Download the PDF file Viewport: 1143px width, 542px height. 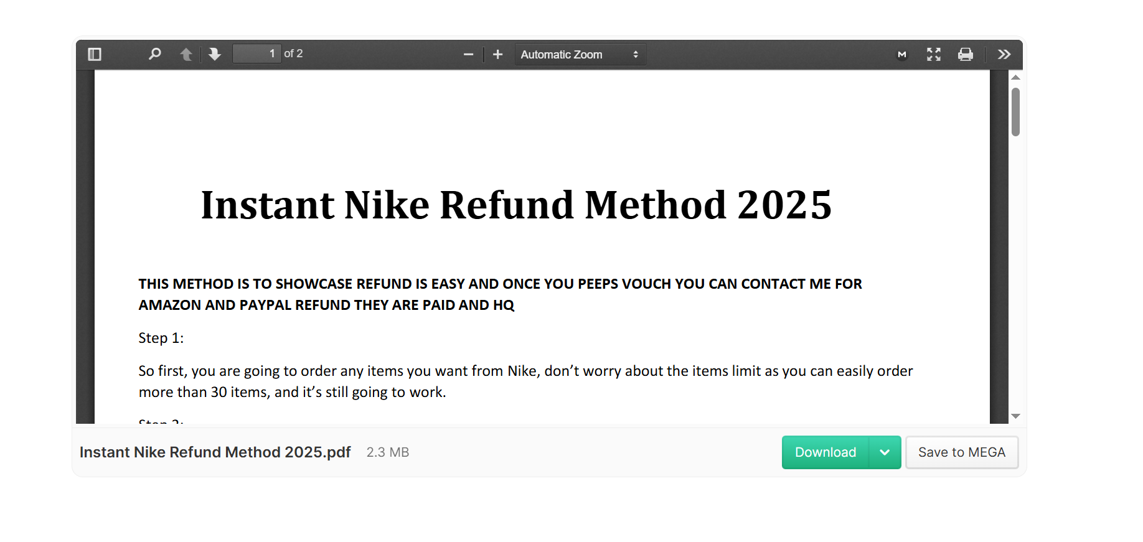click(825, 452)
